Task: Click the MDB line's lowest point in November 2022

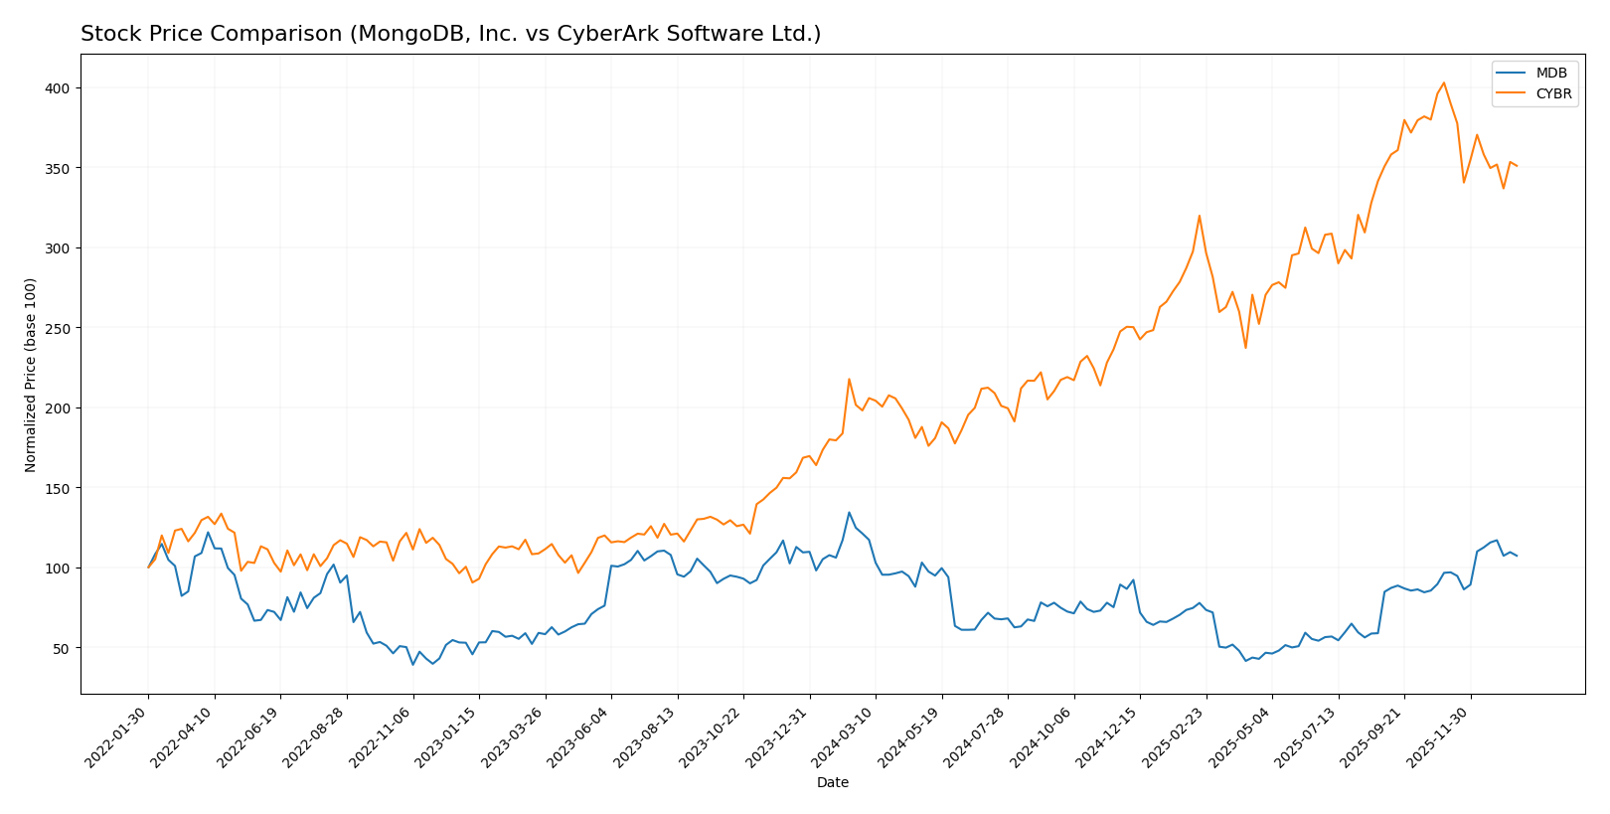Action: (x=413, y=664)
